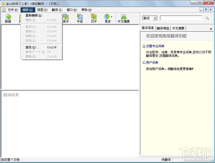Screen dimensions: 215x163
Task: Open the 查词 combo box dropdown
Action: pyautogui.click(x=155, y=18)
